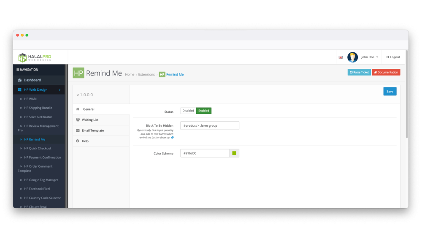Open the Waiting List tab
The image size is (422, 247).
coord(90,120)
